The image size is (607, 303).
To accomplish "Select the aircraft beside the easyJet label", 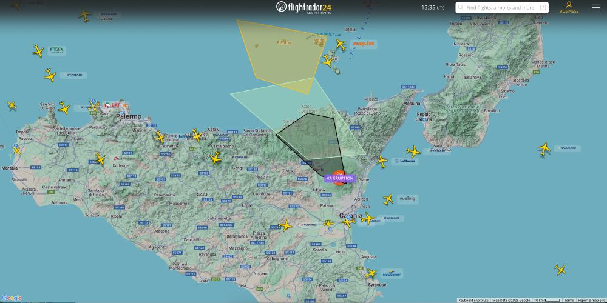I will [341, 44].
